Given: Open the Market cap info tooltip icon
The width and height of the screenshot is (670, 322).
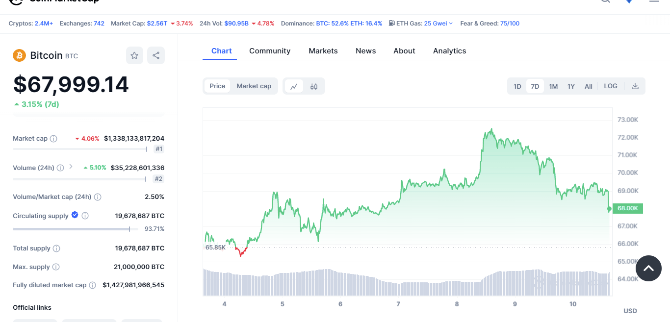Looking at the screenshot, I should pos(53,139).
